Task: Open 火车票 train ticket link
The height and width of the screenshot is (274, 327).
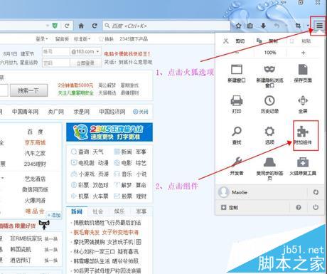Action: [x=100, y=196]
